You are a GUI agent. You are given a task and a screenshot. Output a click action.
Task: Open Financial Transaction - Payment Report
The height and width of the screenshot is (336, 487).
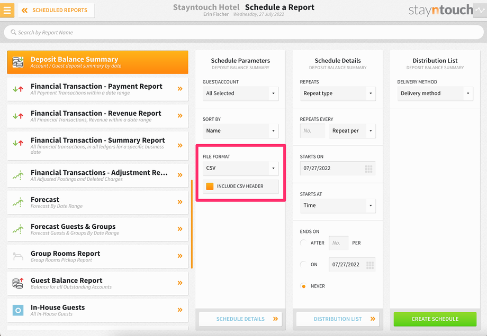click(x=97, y=89)
